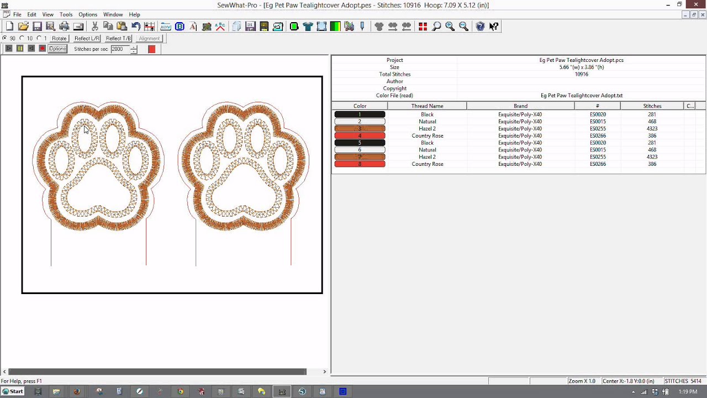707x398 pixels.
Task: Click the light blue fabric square icon
Action: pos(321,26)
